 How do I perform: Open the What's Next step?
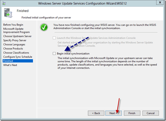tap(10, 65)
